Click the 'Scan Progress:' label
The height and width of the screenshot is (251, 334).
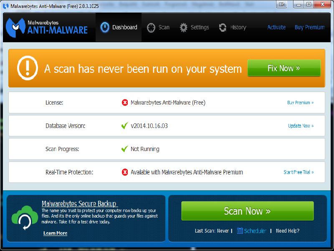[62, 149]
